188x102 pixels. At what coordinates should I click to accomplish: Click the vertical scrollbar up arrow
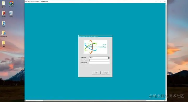coord(166,4)
